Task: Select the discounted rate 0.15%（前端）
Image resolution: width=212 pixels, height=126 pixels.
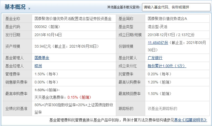Action: [79, 97]
